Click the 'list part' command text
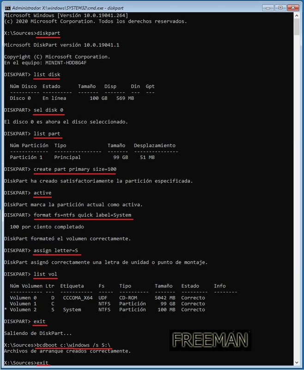The height and width of the screenshot is (370, 304). (x=47, y=134)
